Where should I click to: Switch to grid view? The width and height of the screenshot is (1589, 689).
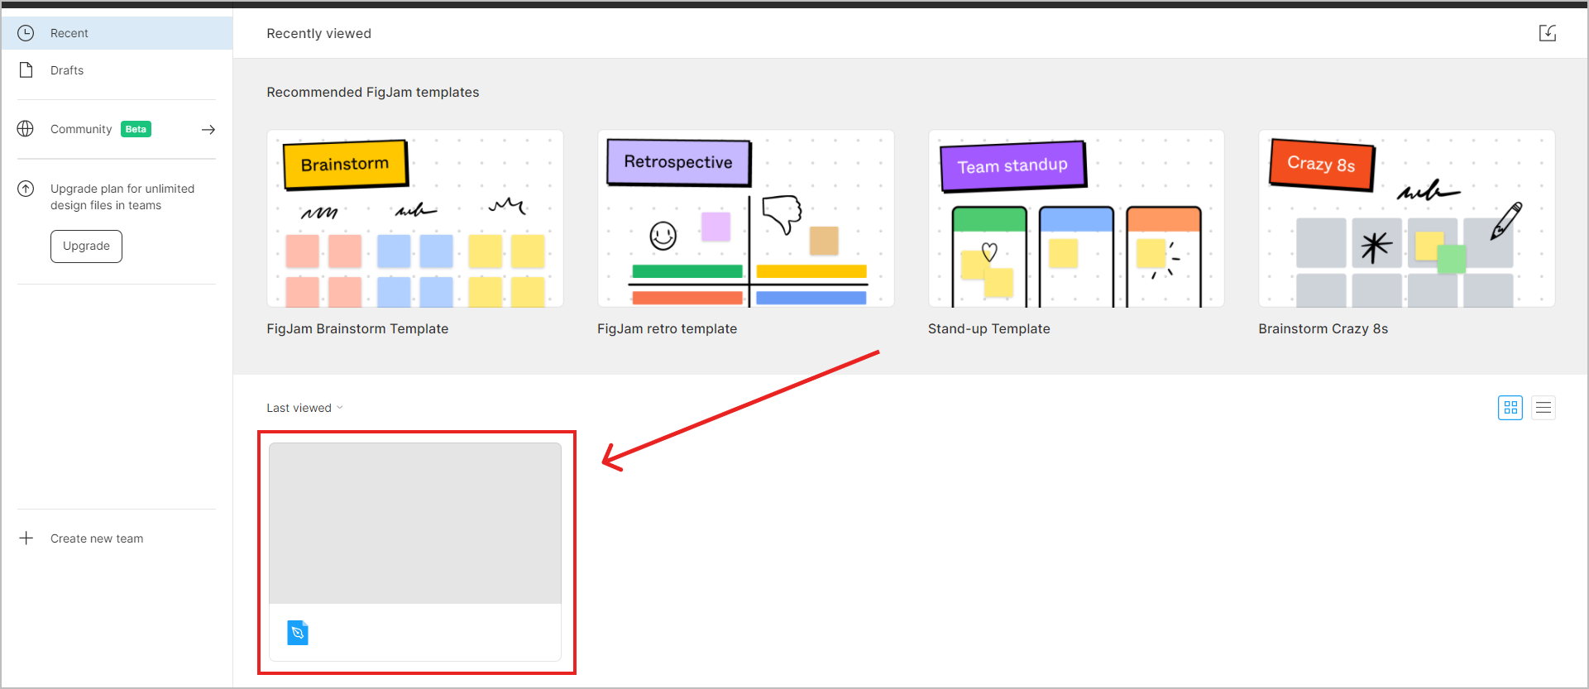[1510, 408]
